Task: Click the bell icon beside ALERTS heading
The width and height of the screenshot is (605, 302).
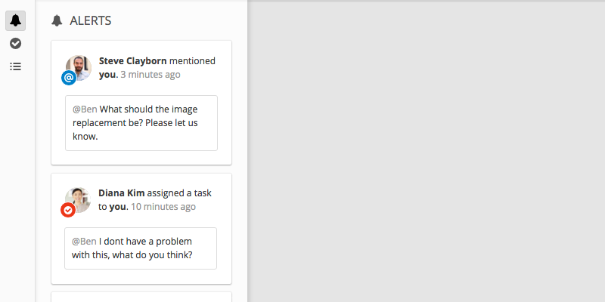Action: click(x=57, y=21)
